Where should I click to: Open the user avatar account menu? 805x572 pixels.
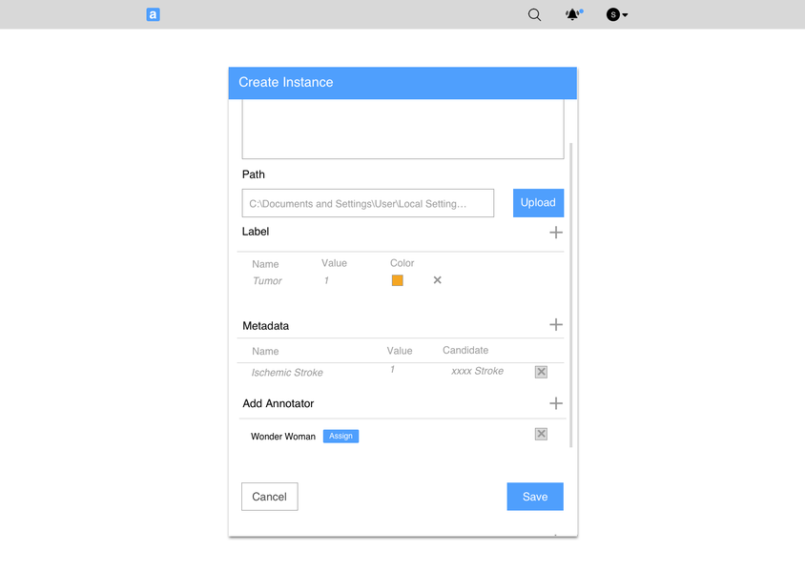[617, 14]
